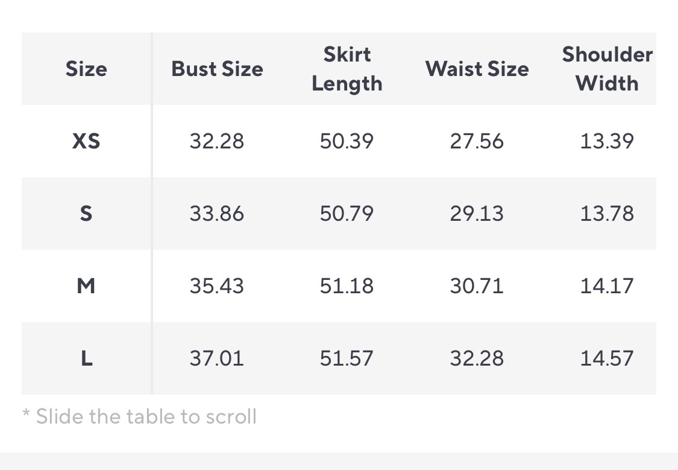Select the XS size row label

86,141
